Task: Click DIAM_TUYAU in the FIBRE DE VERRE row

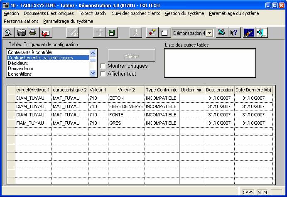Action: pos(33,106)
